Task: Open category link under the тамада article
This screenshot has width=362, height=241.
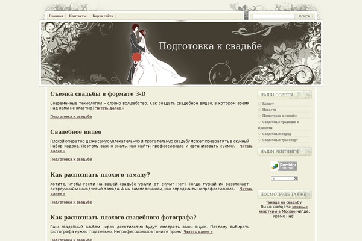Action: [71, 202]
